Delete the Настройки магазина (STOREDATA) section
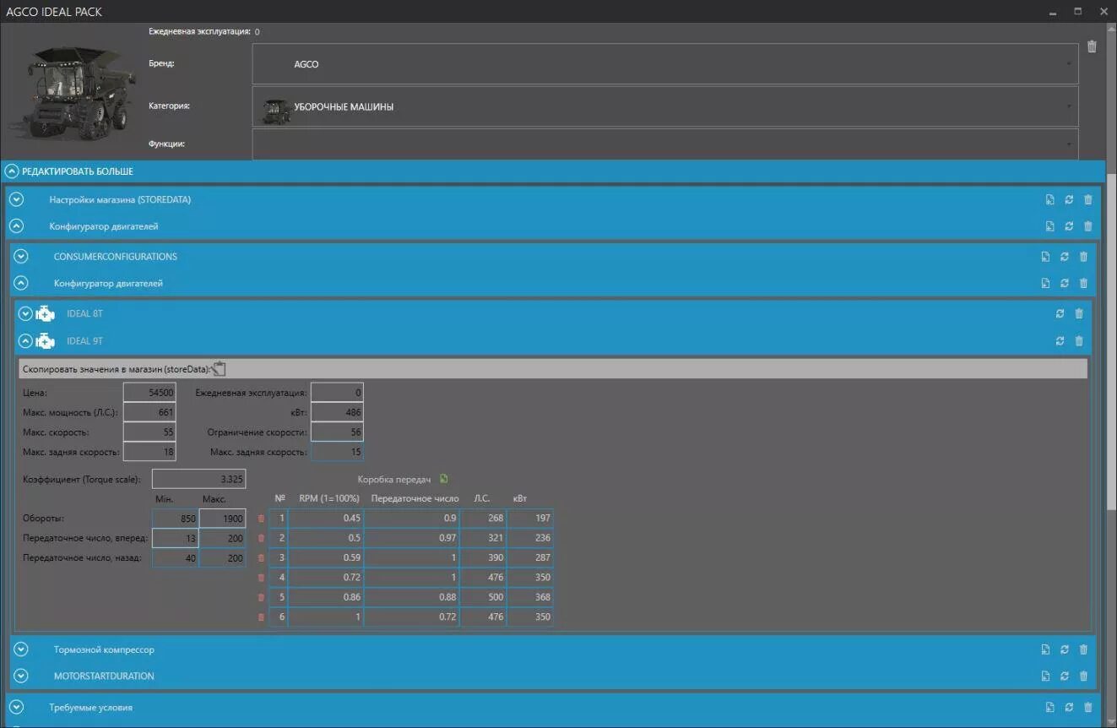 [x=1087, y=200]
